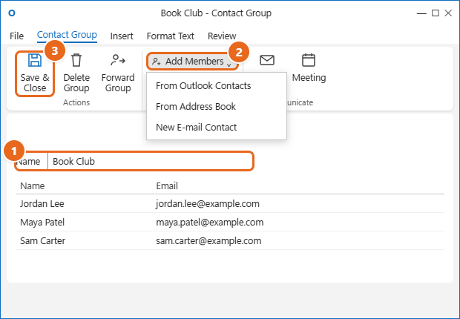Open the Add Members dropdown
460x319 pixels.
tap(192, 61)
